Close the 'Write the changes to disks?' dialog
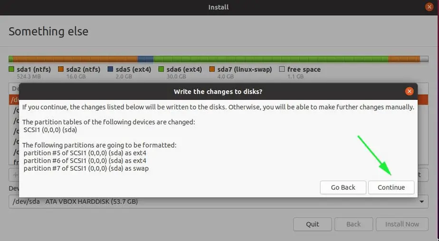This screenshot has height=241, width=439. pos(410,91)
